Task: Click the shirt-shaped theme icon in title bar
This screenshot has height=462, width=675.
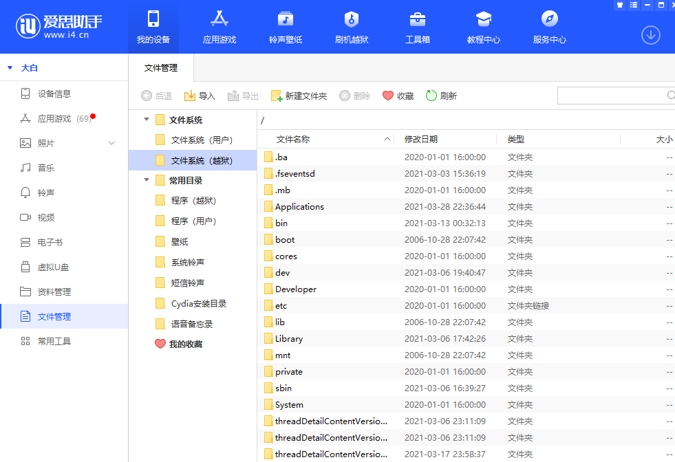Action: pos(619,5)
